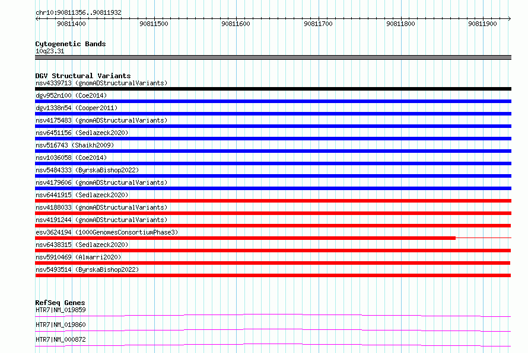Click the 10q23.31 band label
Screen dimensions: 528x353
click(50, 51)
